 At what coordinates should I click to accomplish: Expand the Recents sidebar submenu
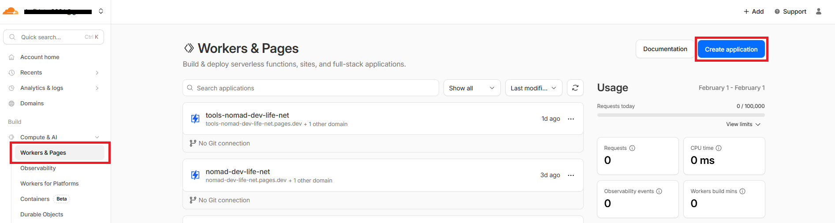[97, 73]
